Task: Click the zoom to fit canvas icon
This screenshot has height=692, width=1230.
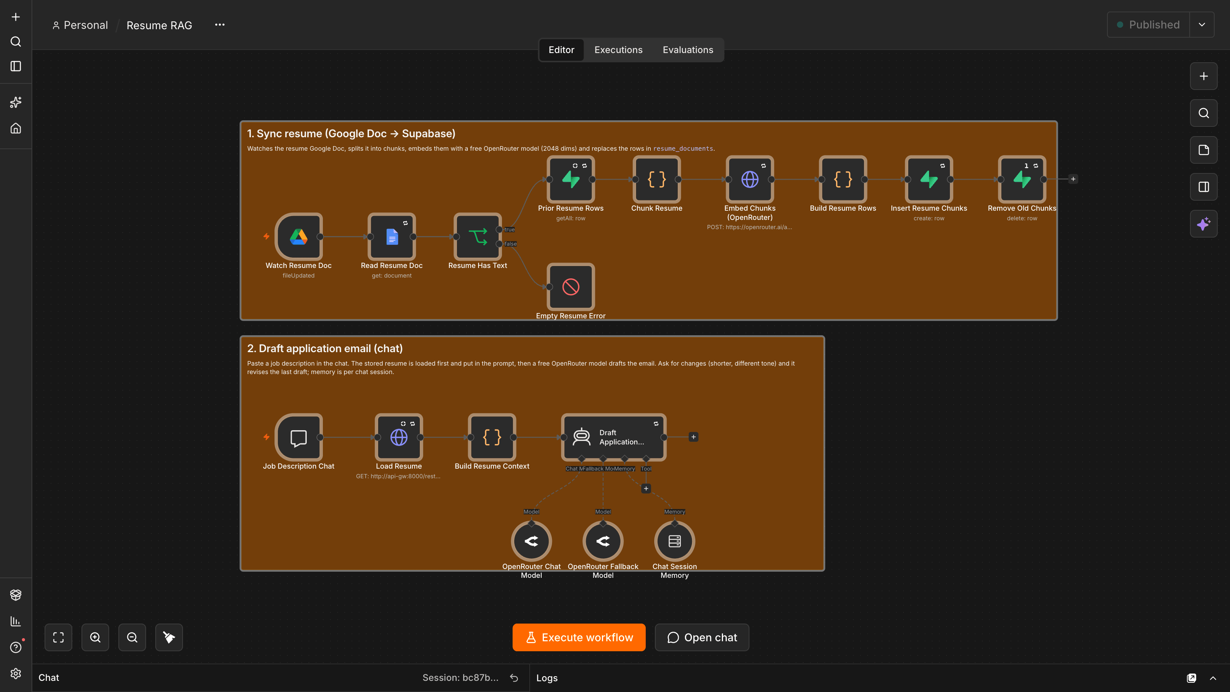Action: point(58,637)
